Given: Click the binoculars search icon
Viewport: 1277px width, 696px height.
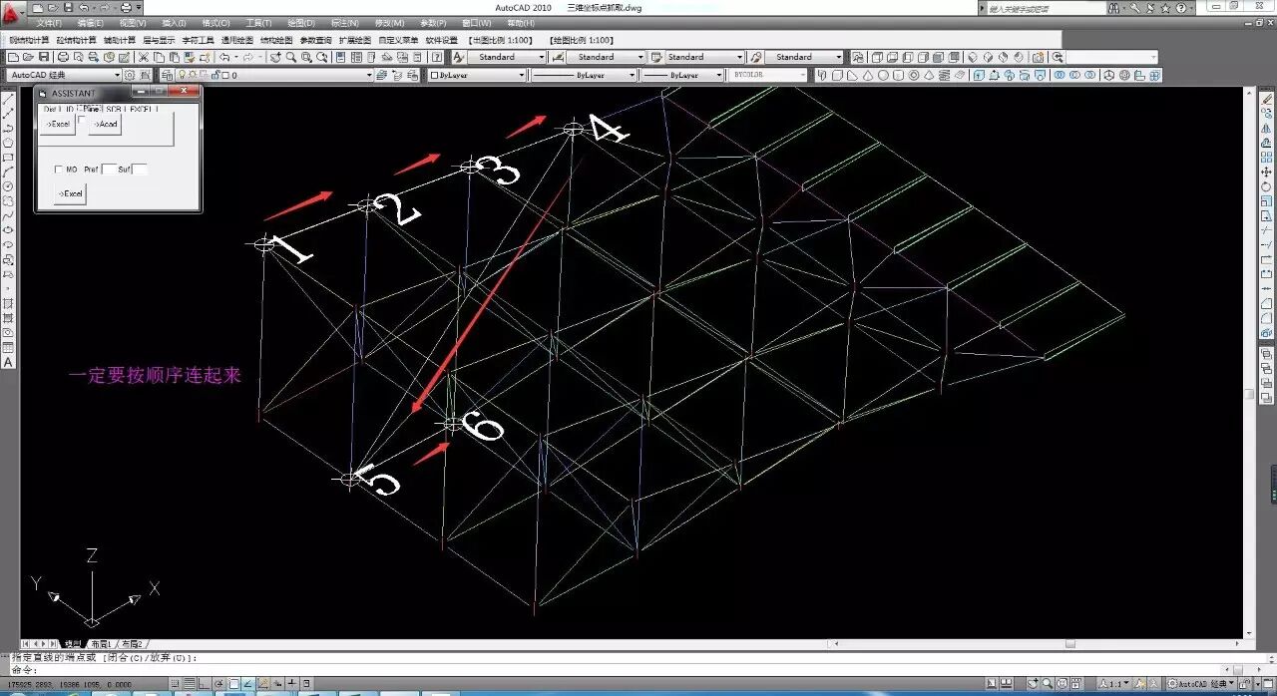Looking at the screenshot, I should click(1113, 8).
